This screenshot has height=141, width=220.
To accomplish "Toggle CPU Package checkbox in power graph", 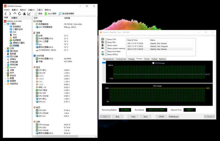I will (153, 63).
